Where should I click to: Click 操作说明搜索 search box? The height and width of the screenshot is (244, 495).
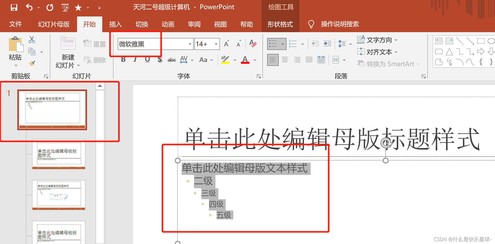[340, 24]
